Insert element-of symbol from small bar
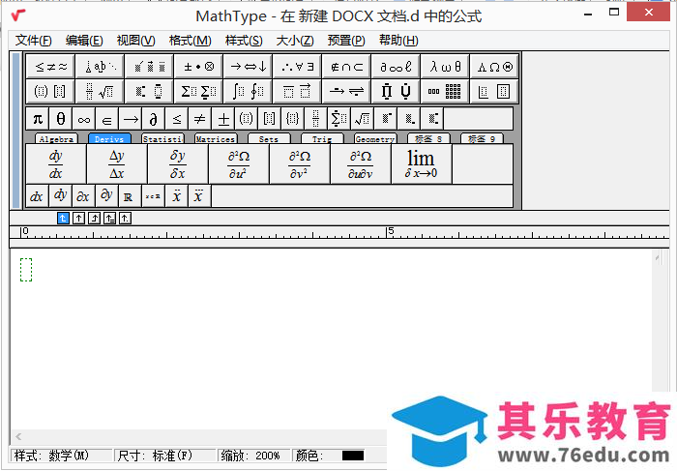The image size is (677, 471). click(x=107, y=119)
